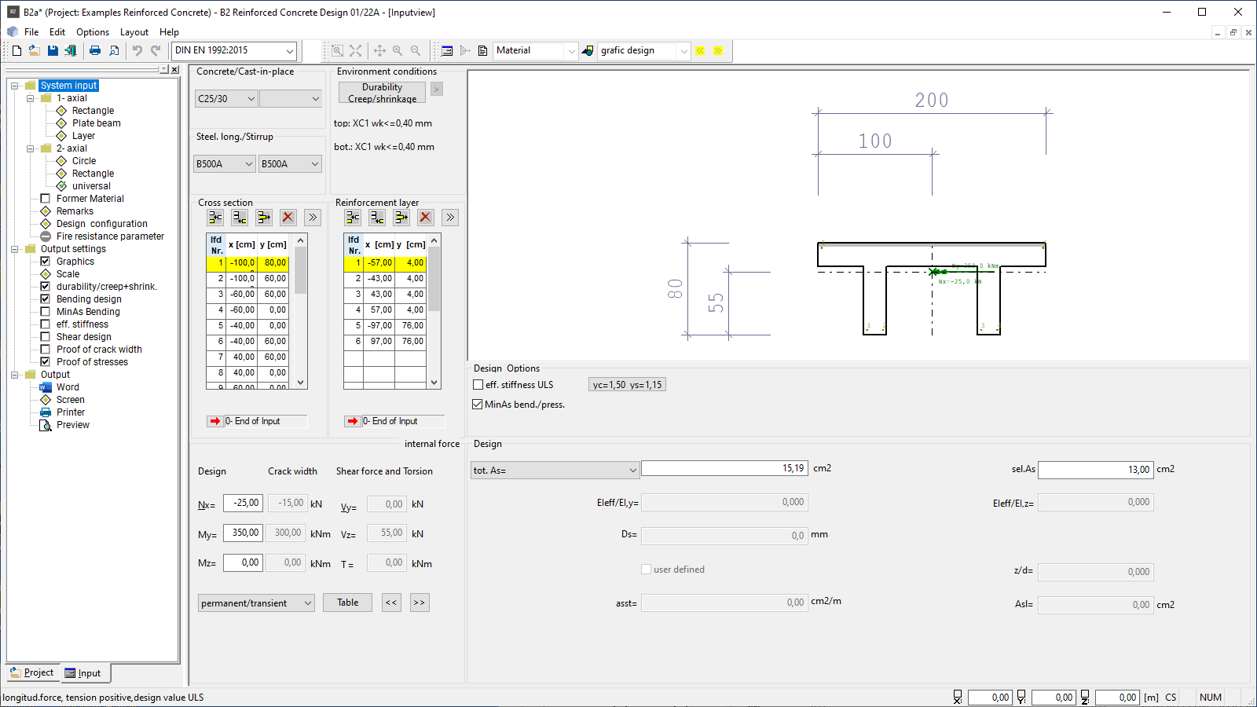Redo the last undone action

tap(156, 51)
